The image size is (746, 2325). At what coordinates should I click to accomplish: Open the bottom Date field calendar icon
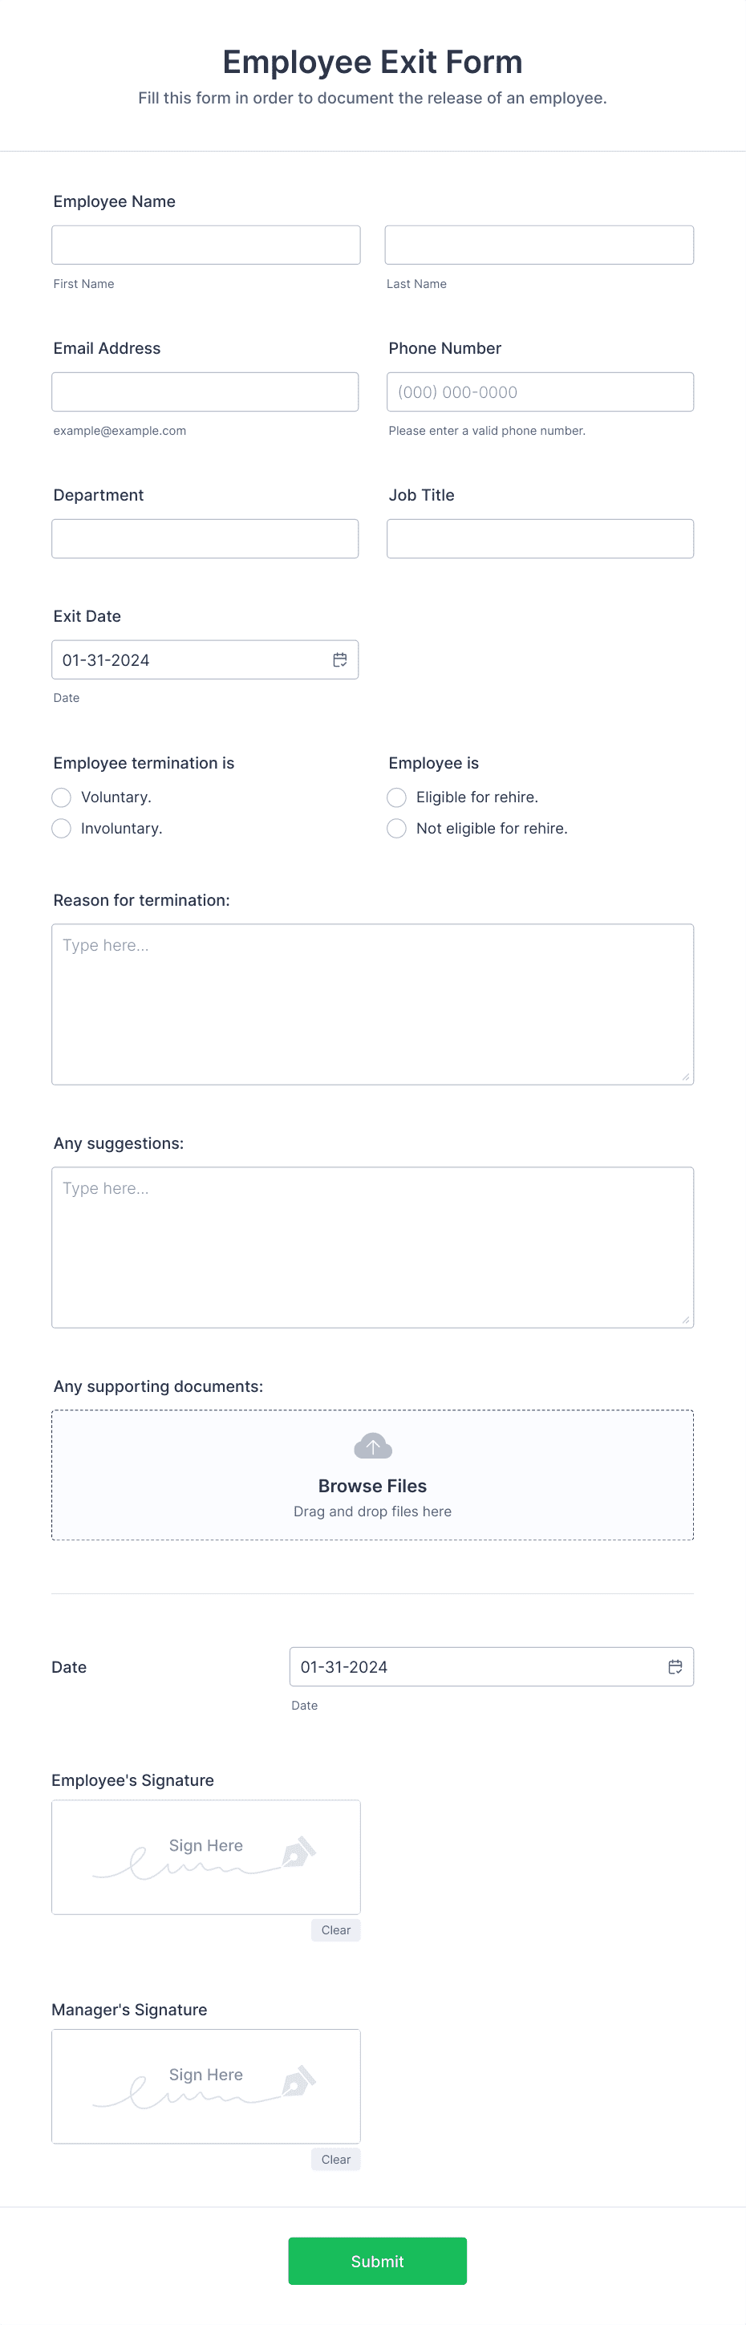[x=675, y=1666]
